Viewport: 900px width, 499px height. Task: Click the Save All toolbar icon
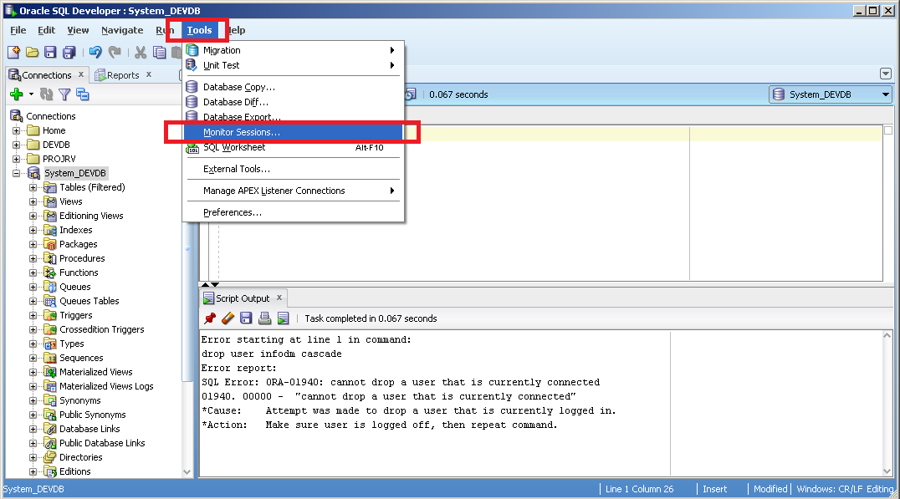69,52
